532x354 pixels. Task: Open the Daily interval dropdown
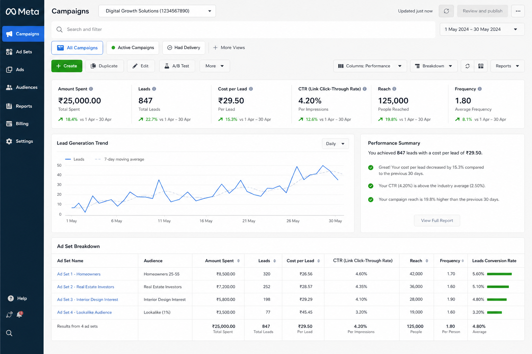(x=335, y=144)
